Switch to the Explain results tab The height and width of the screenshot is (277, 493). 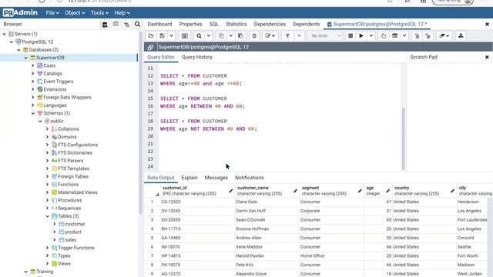pos(189,178)
